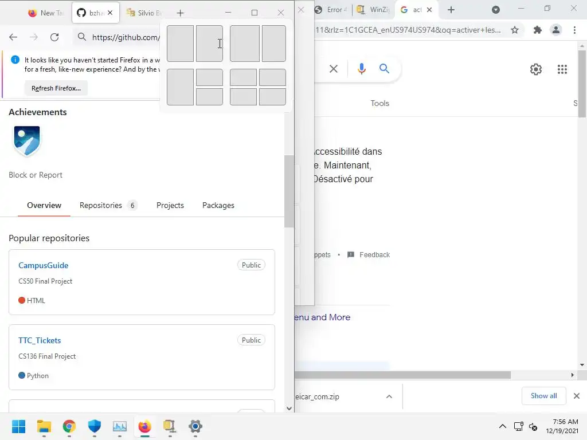
Task: Select wide left zone in second snap layout
Action: tap(244, 44)
